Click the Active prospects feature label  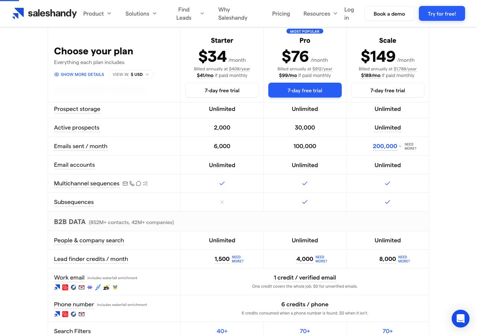click(x=77, y=128)
